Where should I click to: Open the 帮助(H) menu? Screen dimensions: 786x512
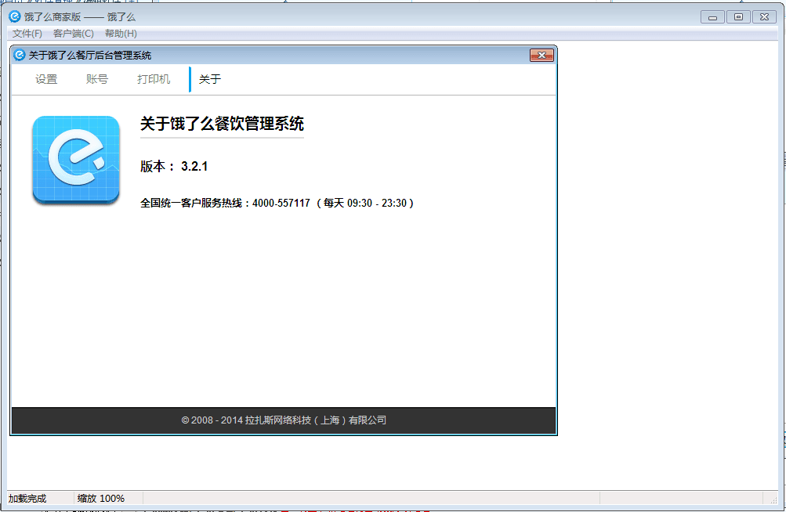[x=120, y=34]
